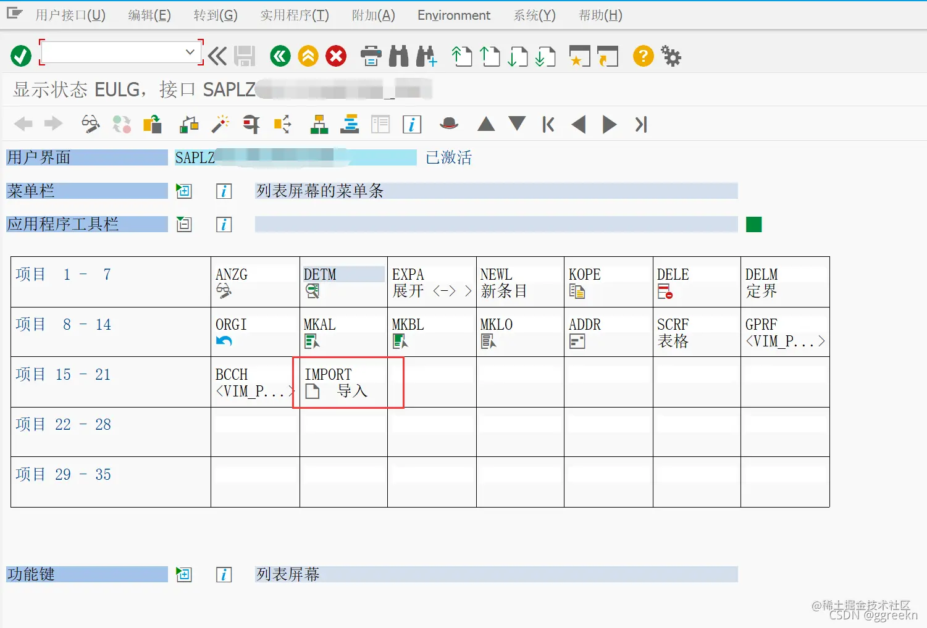Click the NEWL 新条目 function cell

point(519,282)
